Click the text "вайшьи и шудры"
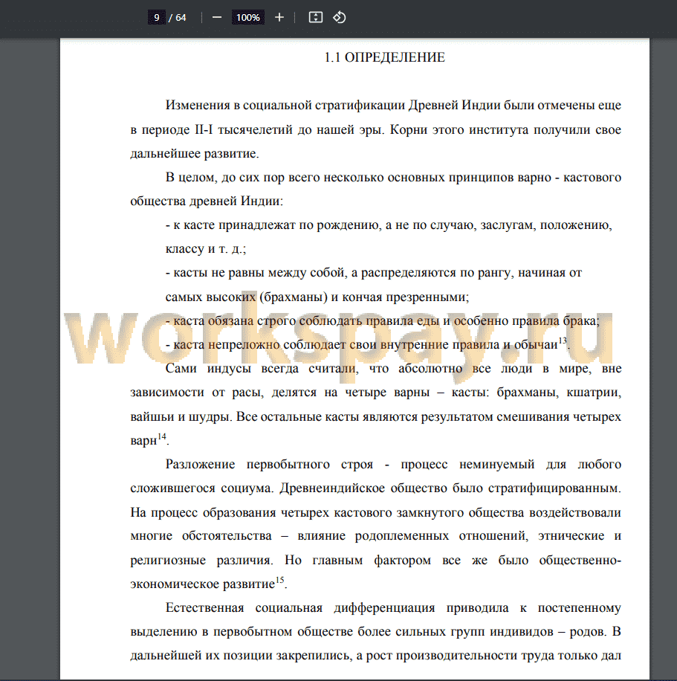The height and width of the screenshot is (681, 677). click(181, 417)
